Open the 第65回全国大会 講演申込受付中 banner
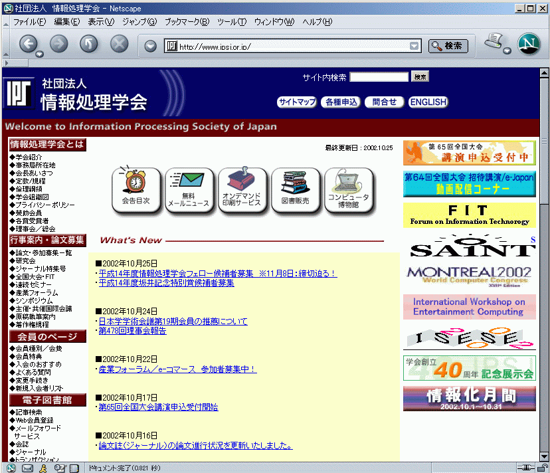550x473 pixels. point(470,153)
